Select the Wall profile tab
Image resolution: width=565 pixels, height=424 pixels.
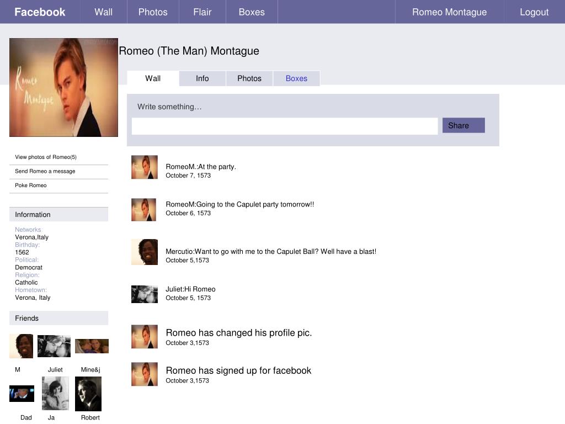point(153,78)
